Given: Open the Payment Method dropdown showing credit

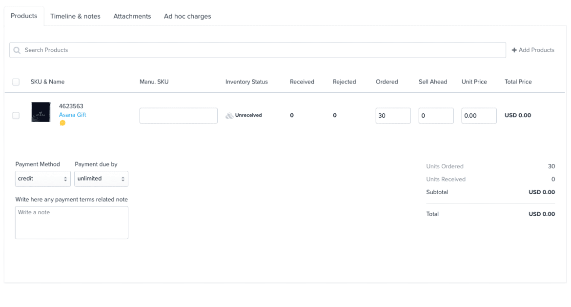Looking at the screenshot, I should tap(43, 179).
